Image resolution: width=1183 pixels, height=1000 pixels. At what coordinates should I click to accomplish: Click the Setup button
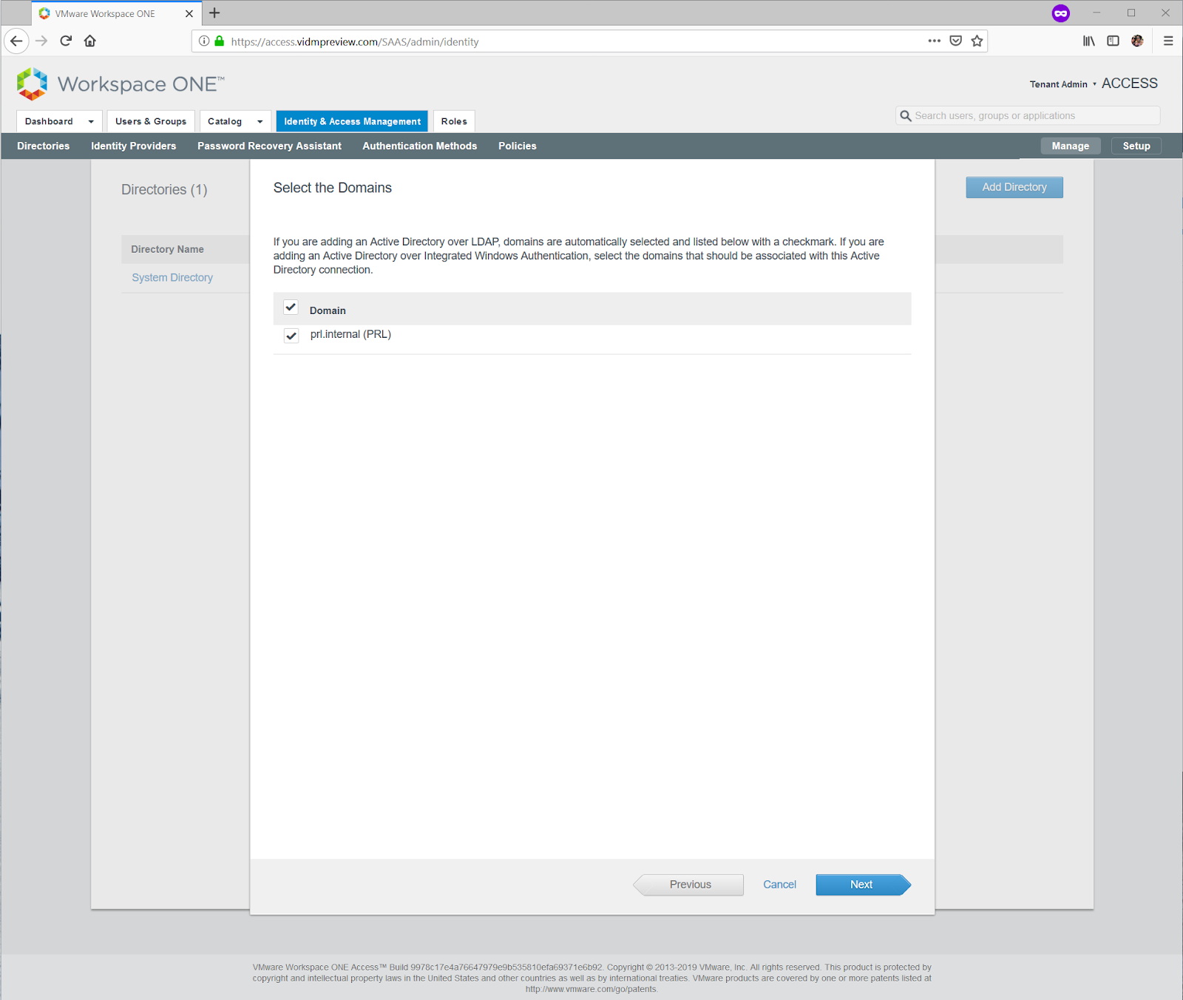[1136, 146]
